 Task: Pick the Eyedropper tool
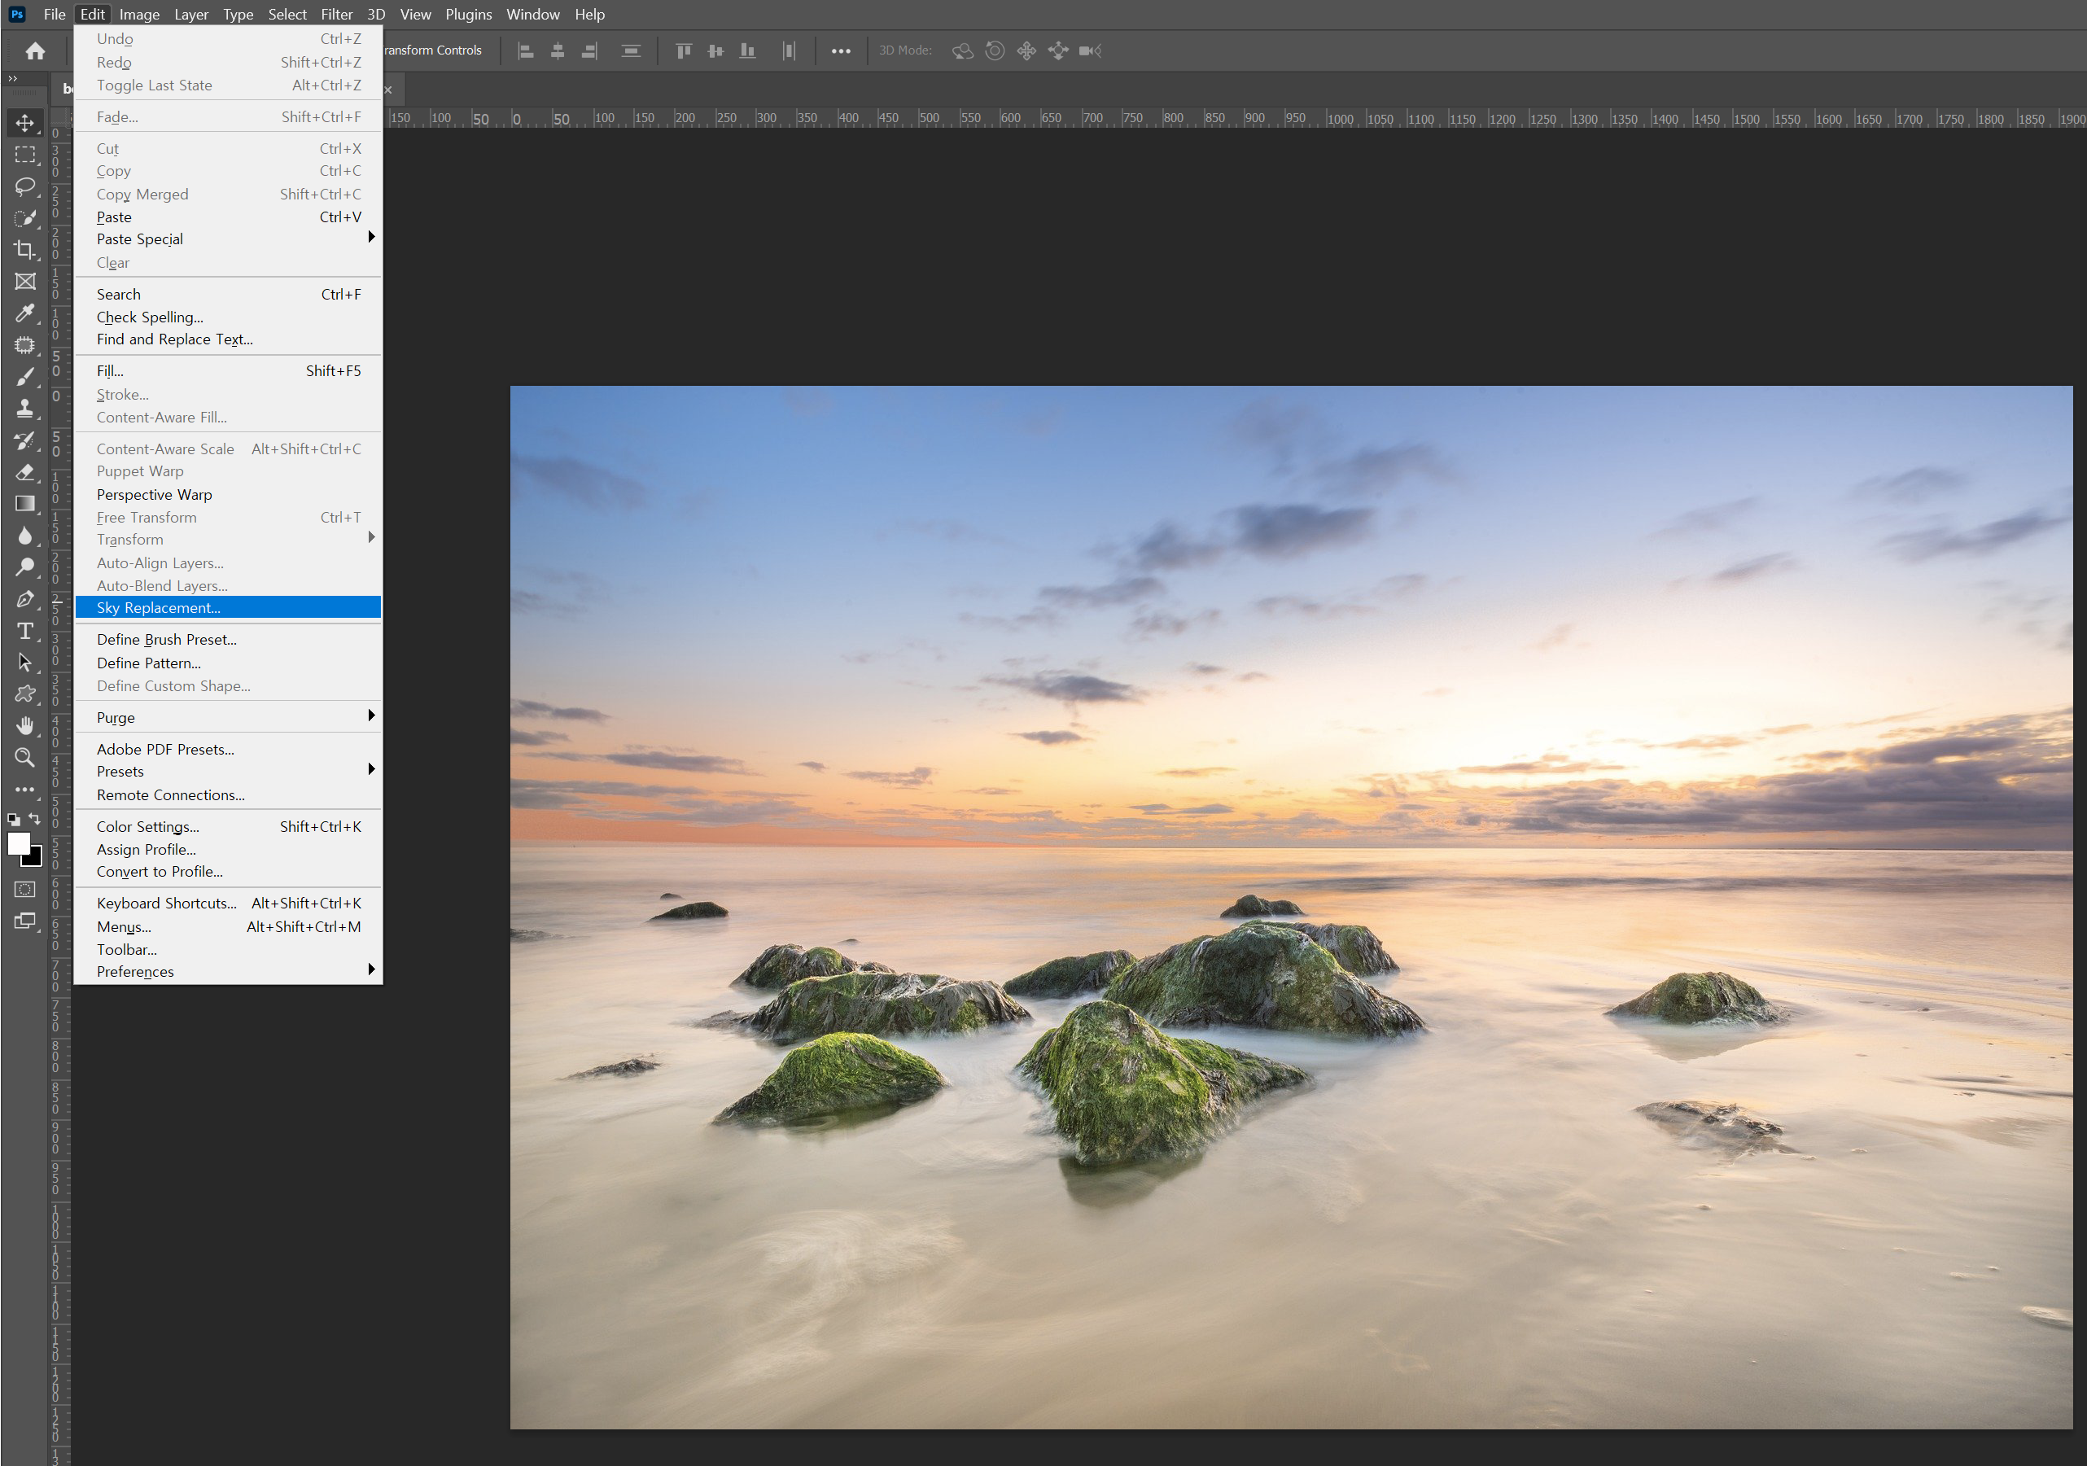tap(24, 313)
